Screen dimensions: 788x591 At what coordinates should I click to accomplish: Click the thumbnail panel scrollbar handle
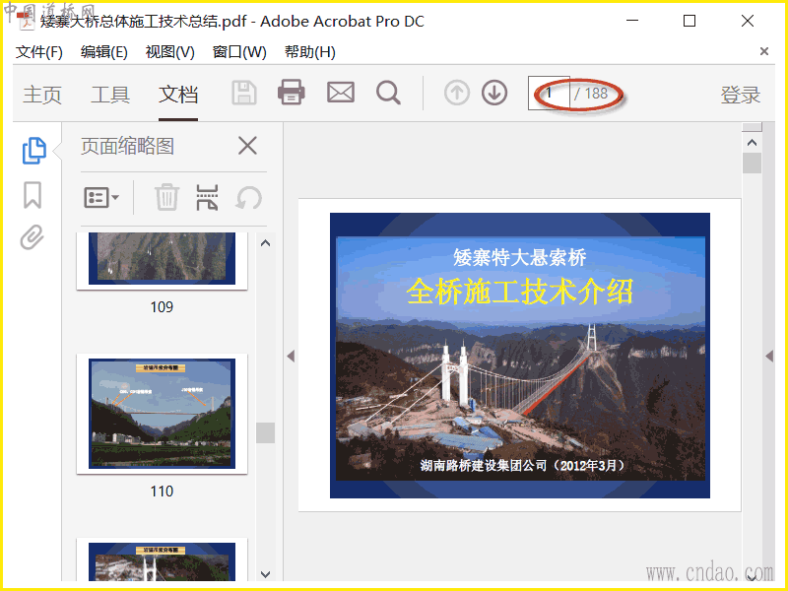265,432
